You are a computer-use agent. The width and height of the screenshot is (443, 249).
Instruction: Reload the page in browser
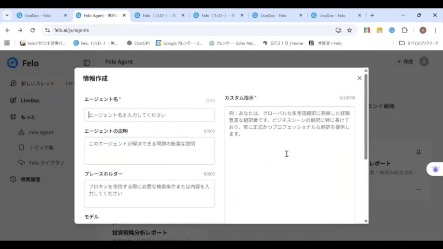[32, 30]
